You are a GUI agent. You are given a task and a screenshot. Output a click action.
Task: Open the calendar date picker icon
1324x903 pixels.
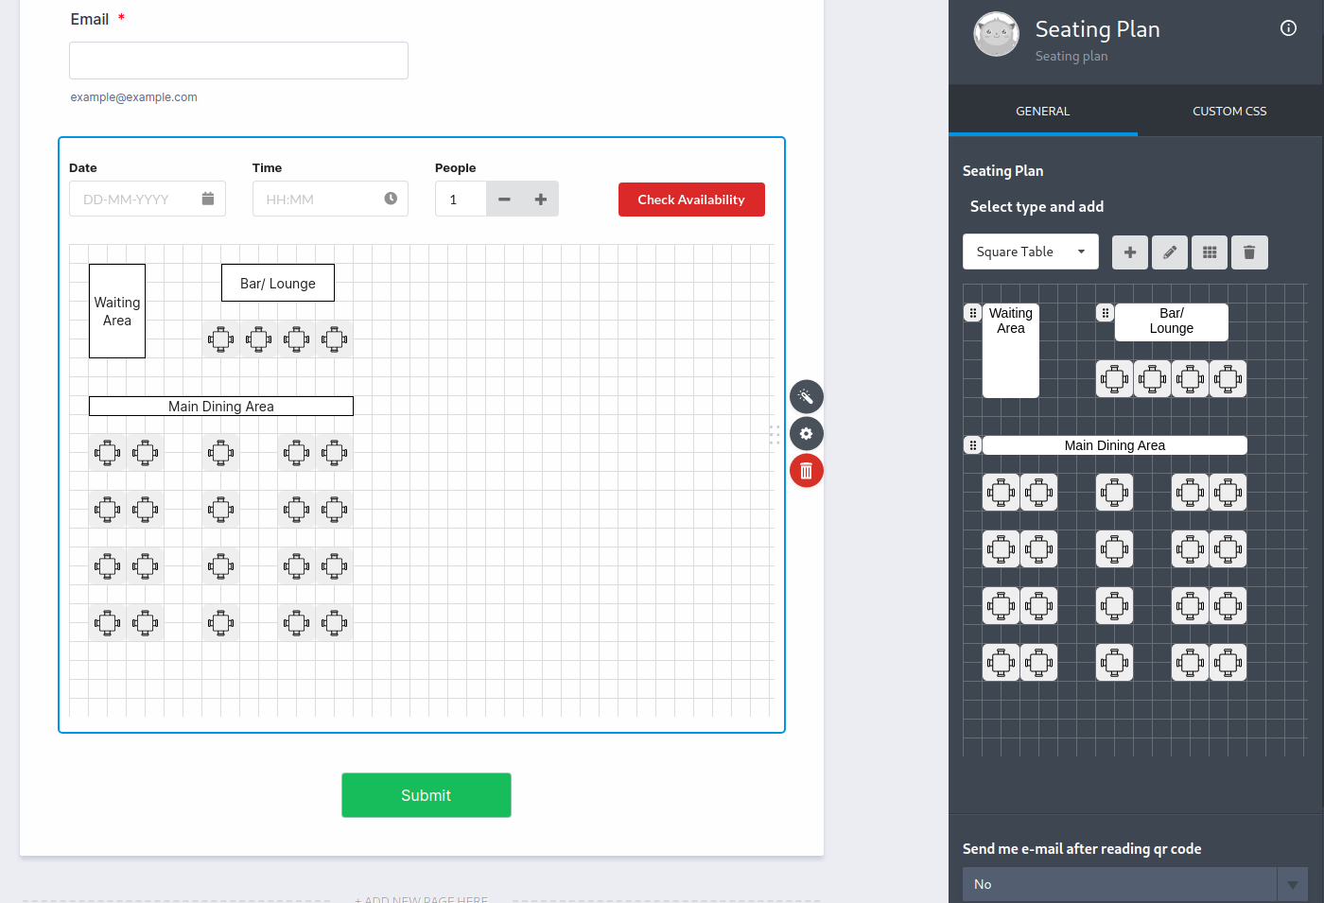click(x=208, y=199)
